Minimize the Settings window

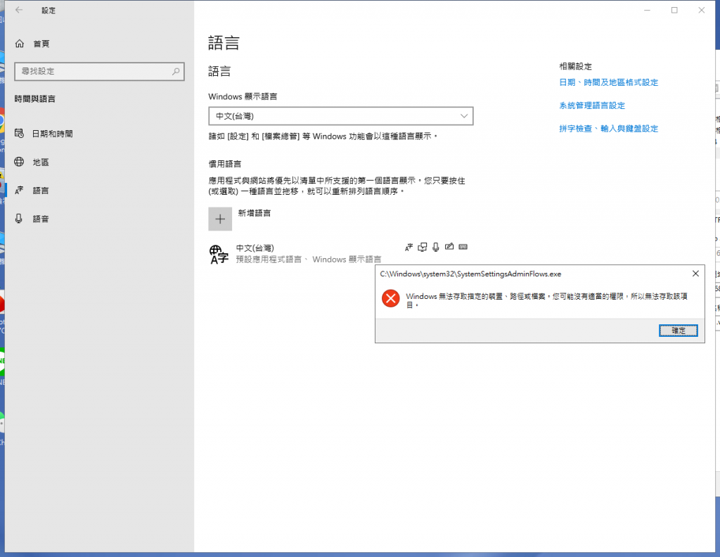[647, 10]
